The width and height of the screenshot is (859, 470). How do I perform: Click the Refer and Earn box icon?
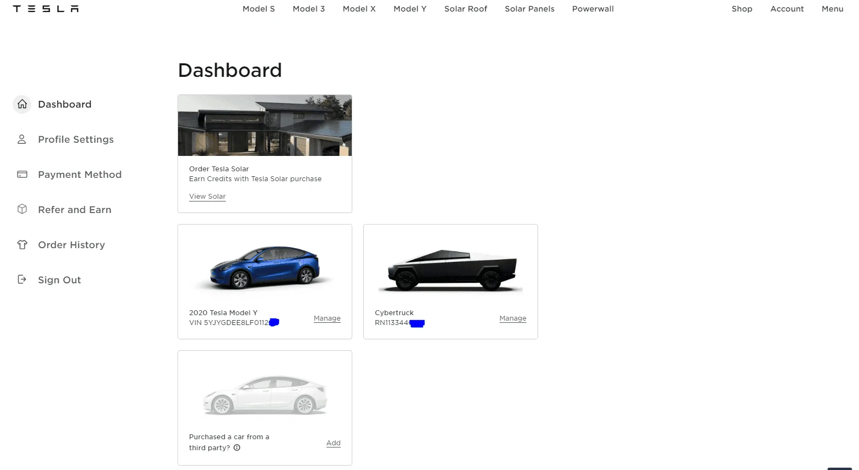22,209
